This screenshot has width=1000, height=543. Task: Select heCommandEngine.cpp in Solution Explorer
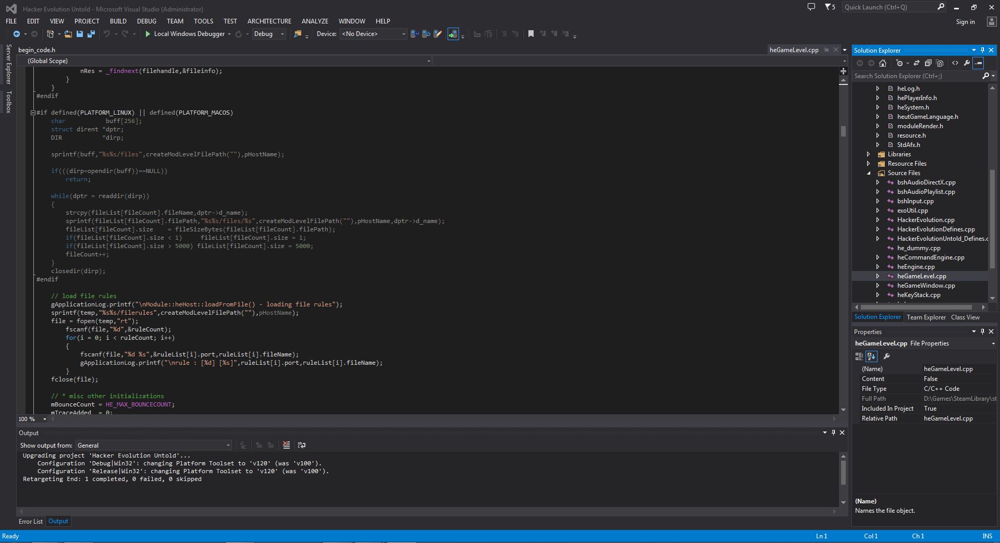(x=931, y=257)
